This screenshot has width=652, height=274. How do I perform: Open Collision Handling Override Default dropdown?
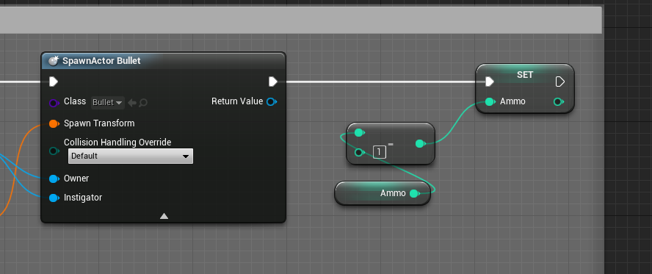click(x=131, y=156)
